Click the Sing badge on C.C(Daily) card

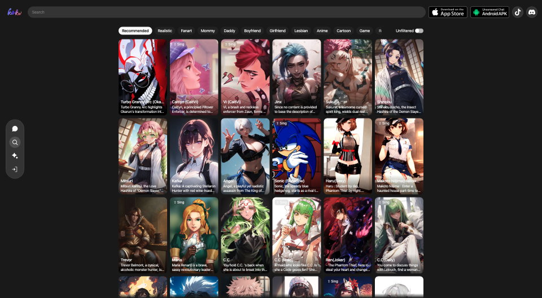384,202
